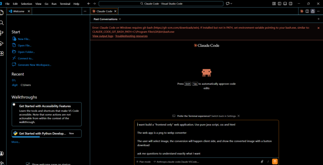Toggle Show welcome page on startup checkbox
The height and width of the screenshot is (165, 323).
click(28, 164)
